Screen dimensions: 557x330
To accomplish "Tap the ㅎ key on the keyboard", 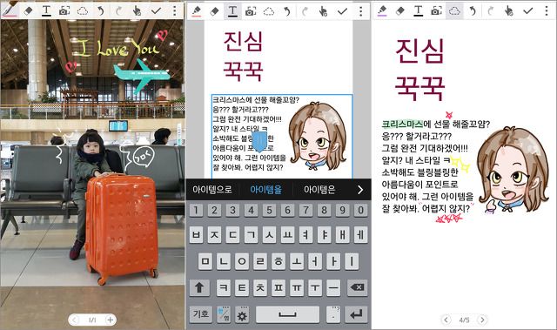I will coord(278,261).
